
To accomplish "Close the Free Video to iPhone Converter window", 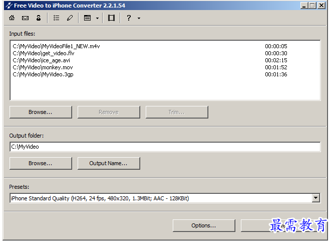I will [321, 6].
